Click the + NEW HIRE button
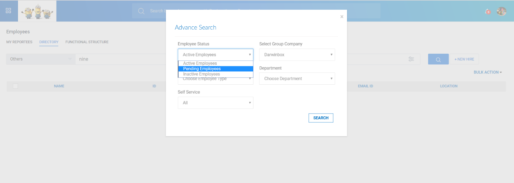Image resolution: width=514 pixels, height=183 pixels. [x=464, y=59]
